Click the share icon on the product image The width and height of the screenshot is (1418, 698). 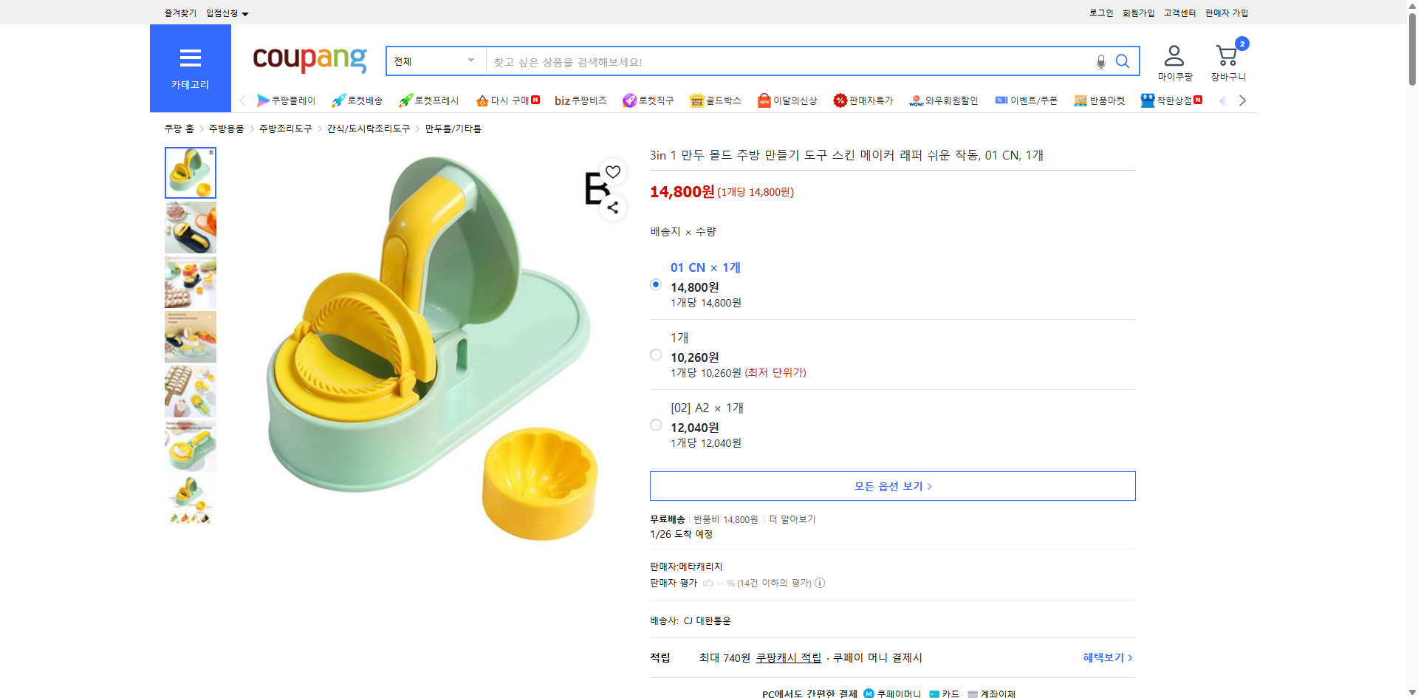pos(612,208)
